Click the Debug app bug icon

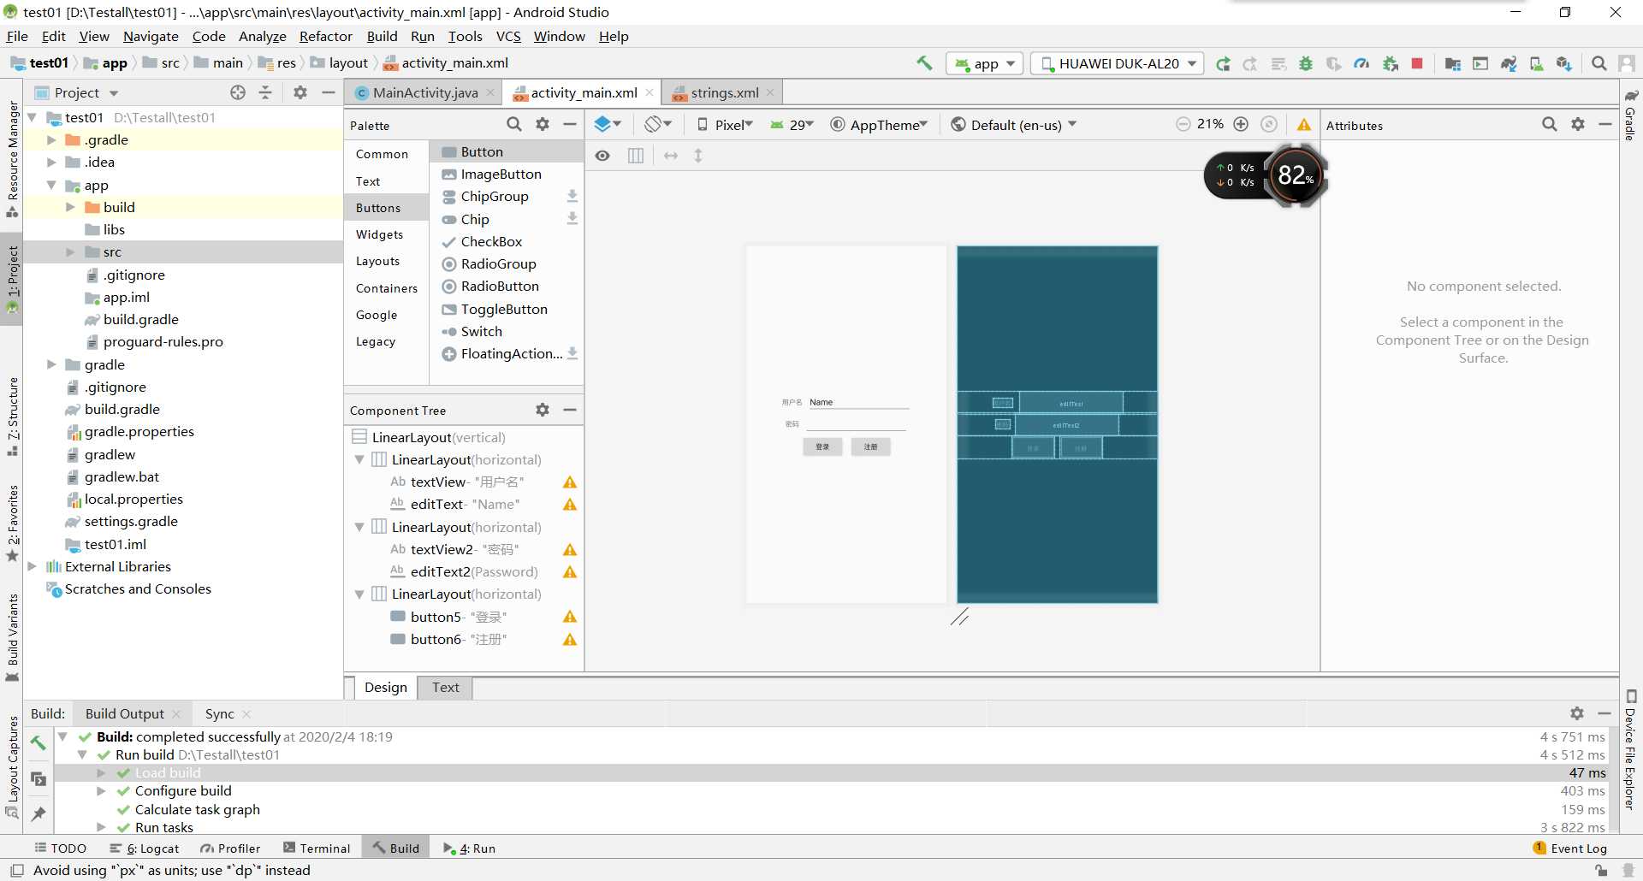(x=1306, y=63)
